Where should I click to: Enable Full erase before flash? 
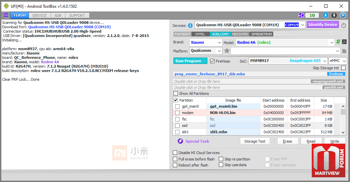click(x=175, y=159)
